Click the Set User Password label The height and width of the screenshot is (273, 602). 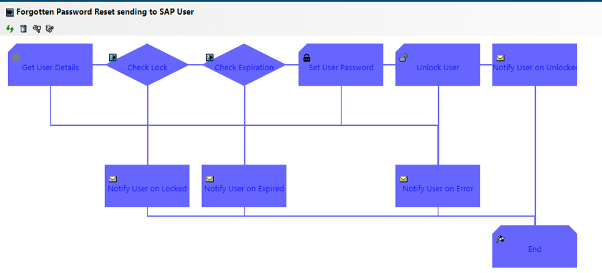click(341, 68)
